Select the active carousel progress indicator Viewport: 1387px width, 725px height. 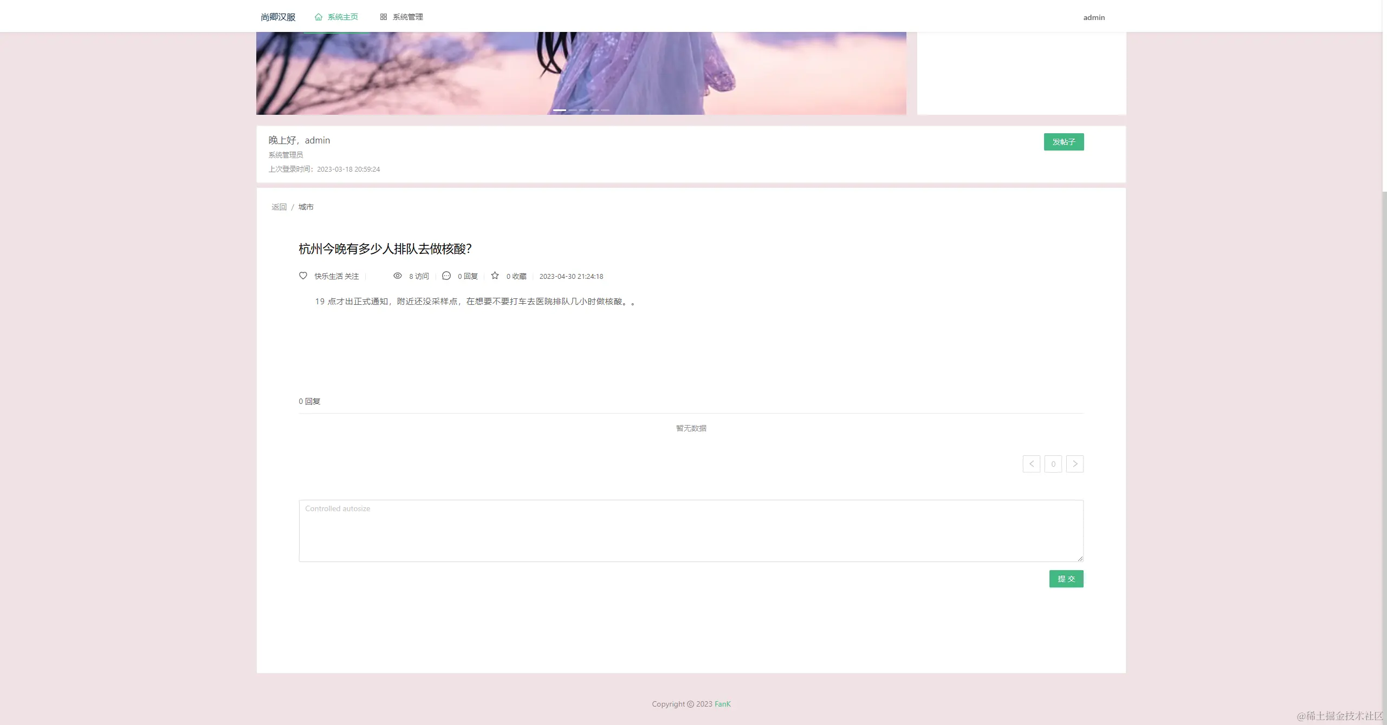pos(560,110)
